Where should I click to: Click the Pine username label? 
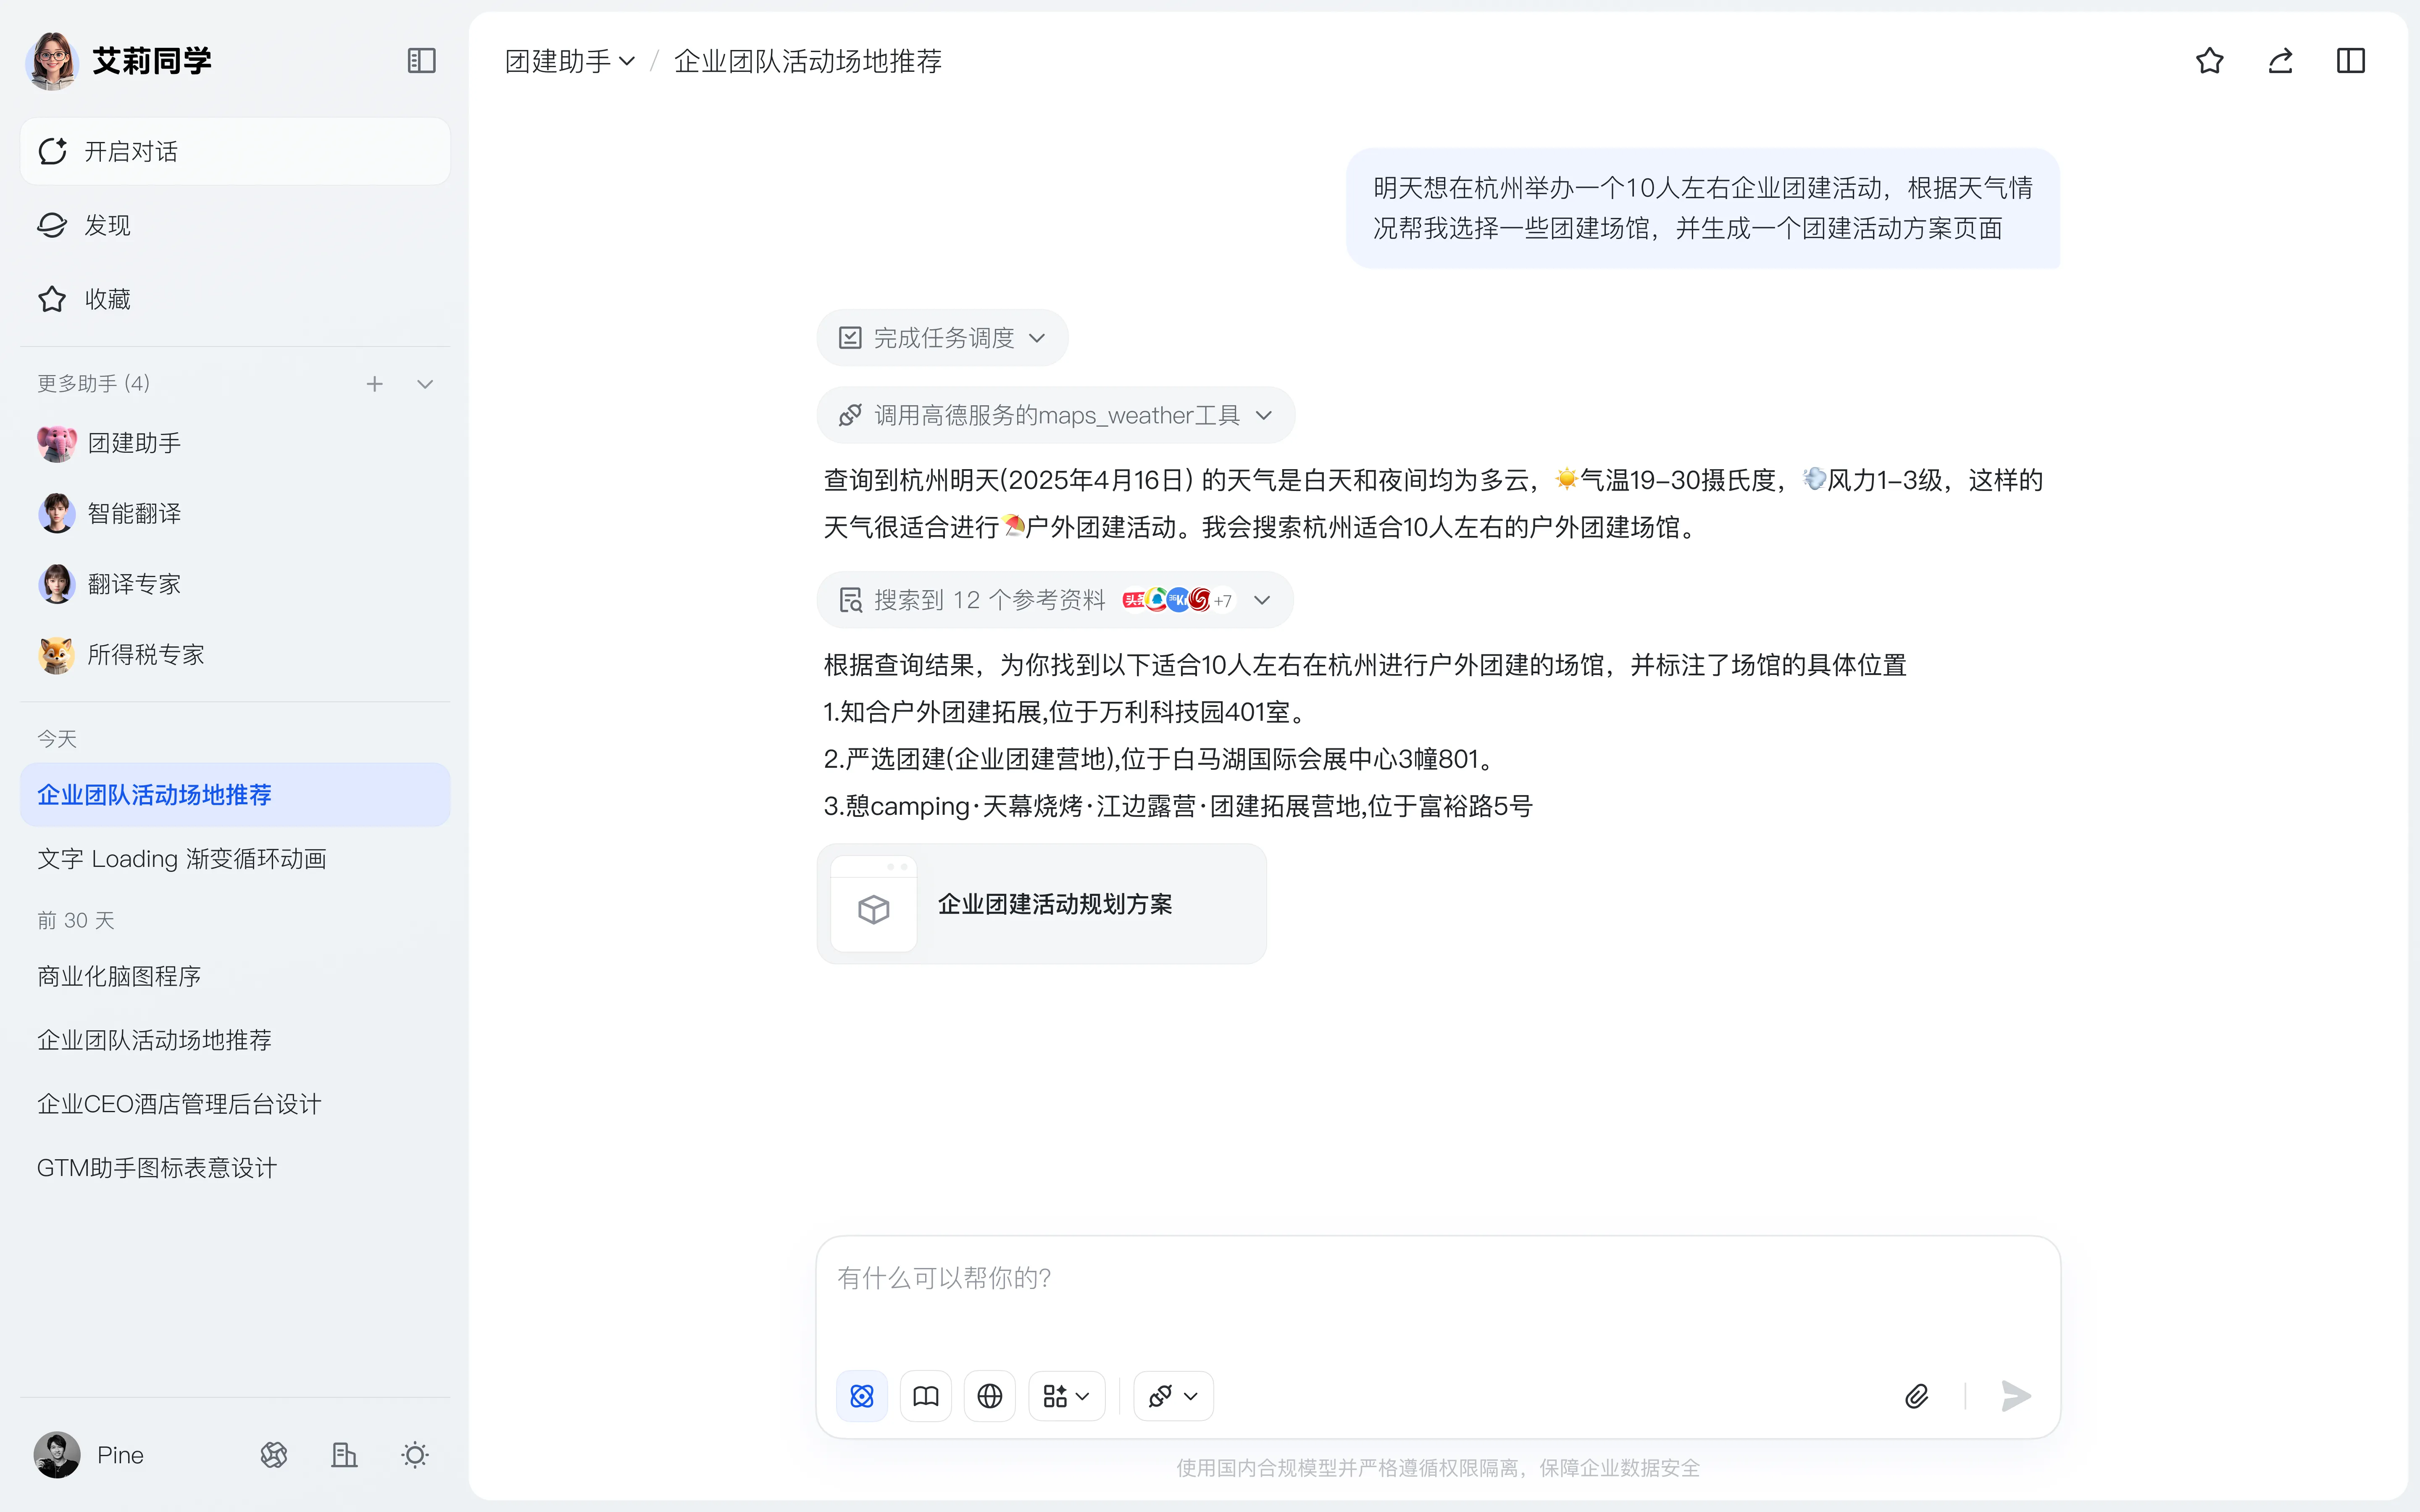120,1455
